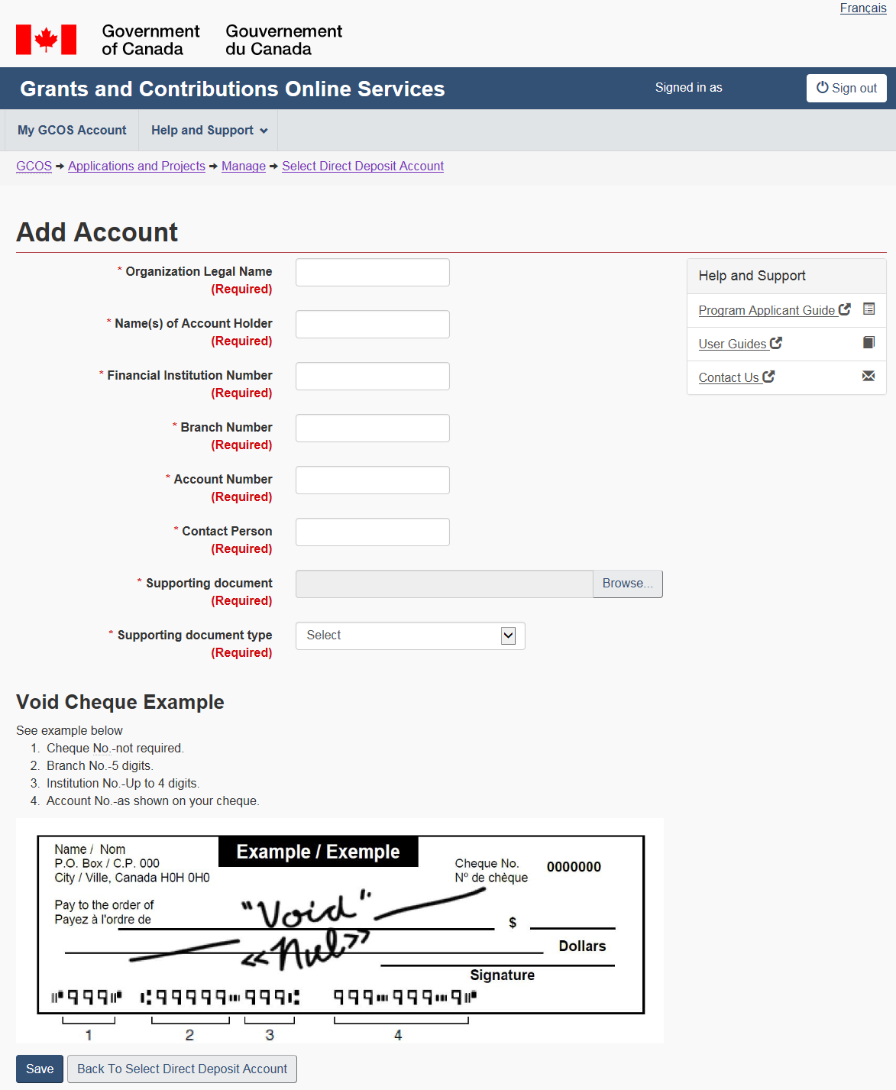Open My GCOS Account menu item
This screenshot has width=896, height=1090.
(72, 131)
